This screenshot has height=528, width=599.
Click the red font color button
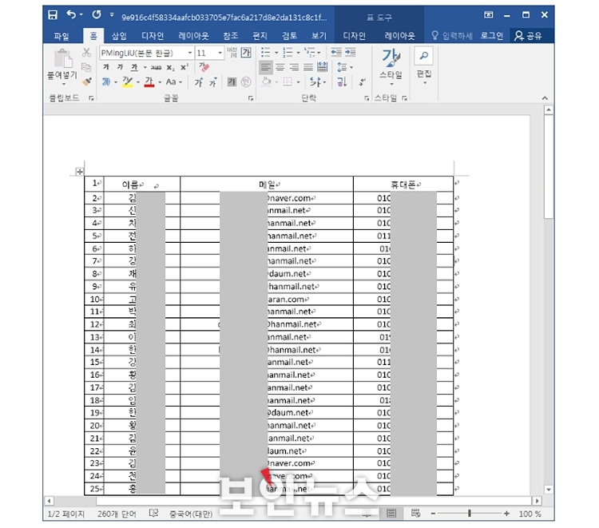(149, 81)
